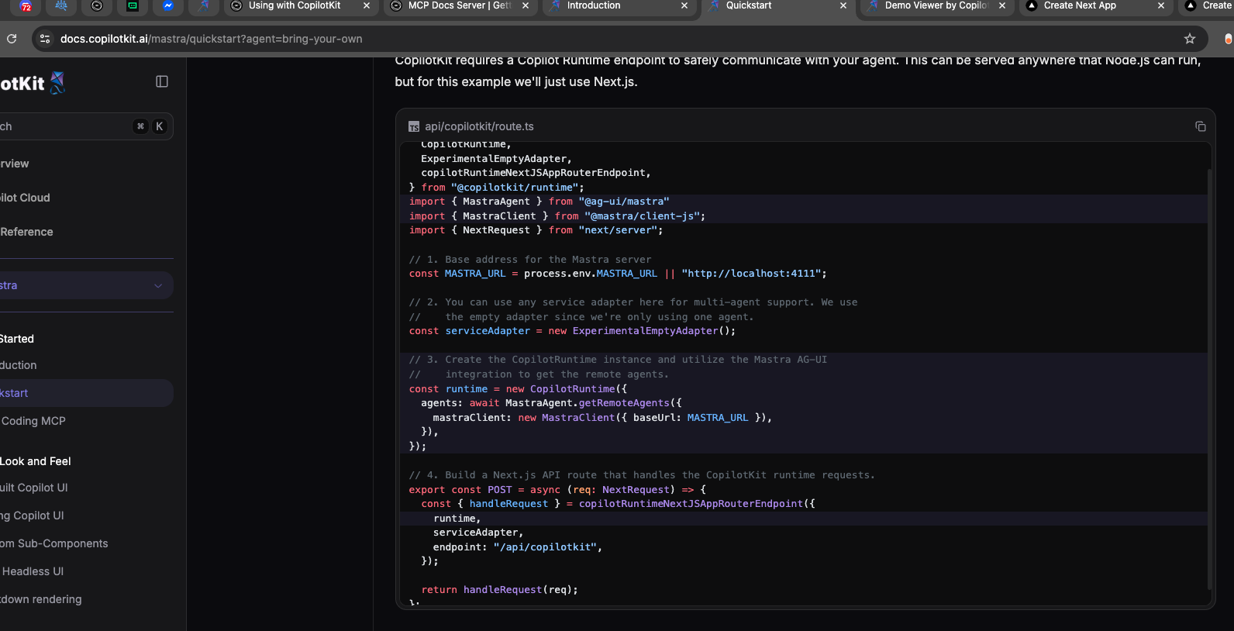Click the CopilotKit kite logo
Image resolution: width=1234 pixels, height=631 pixels.
(57, 82)
